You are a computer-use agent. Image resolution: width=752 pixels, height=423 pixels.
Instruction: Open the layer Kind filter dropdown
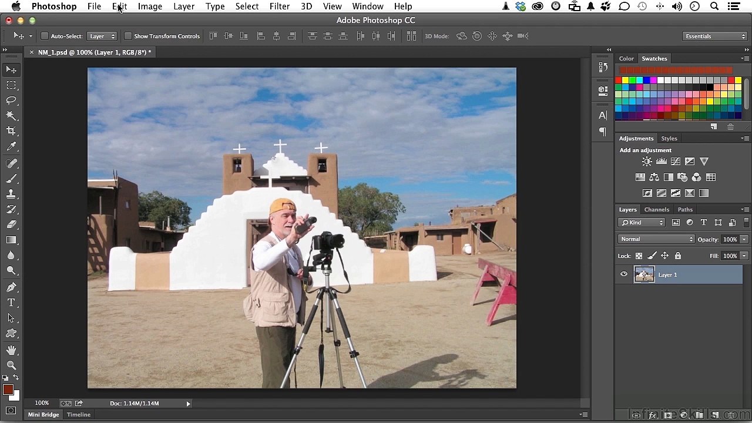click(642, 223)
